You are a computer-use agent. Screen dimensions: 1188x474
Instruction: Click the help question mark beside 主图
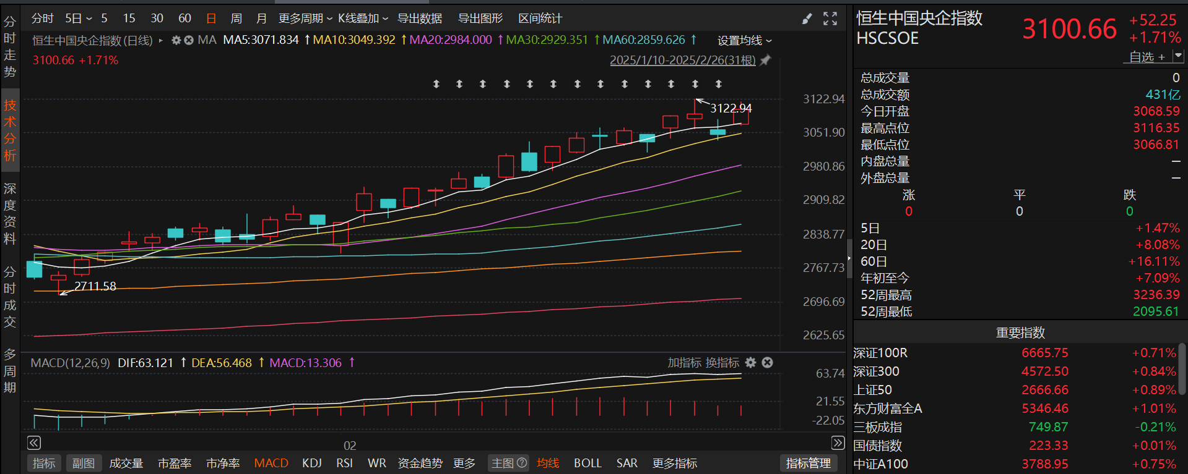(x=522, y=463)
